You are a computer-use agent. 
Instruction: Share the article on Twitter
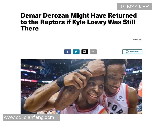pos(76,52)
